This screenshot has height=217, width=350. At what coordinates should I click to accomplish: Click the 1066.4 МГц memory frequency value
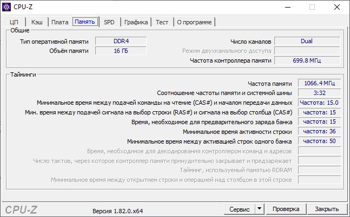[319, 83]
